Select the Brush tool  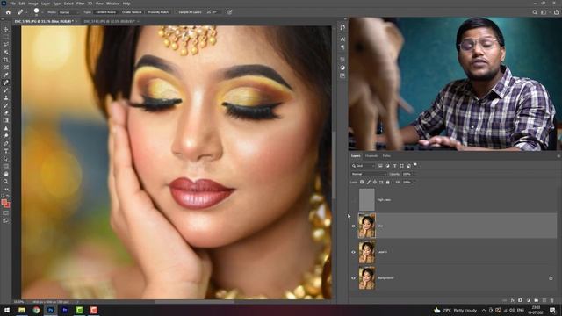[6, 90]
